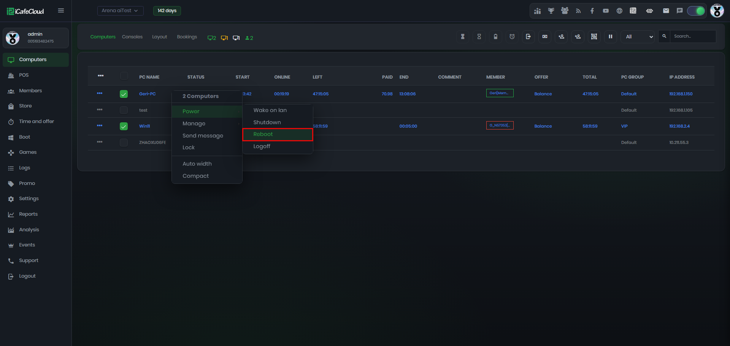Click the green online computers count icon
This screenshot has width=730, height=346.
click(x=211, y=38)
